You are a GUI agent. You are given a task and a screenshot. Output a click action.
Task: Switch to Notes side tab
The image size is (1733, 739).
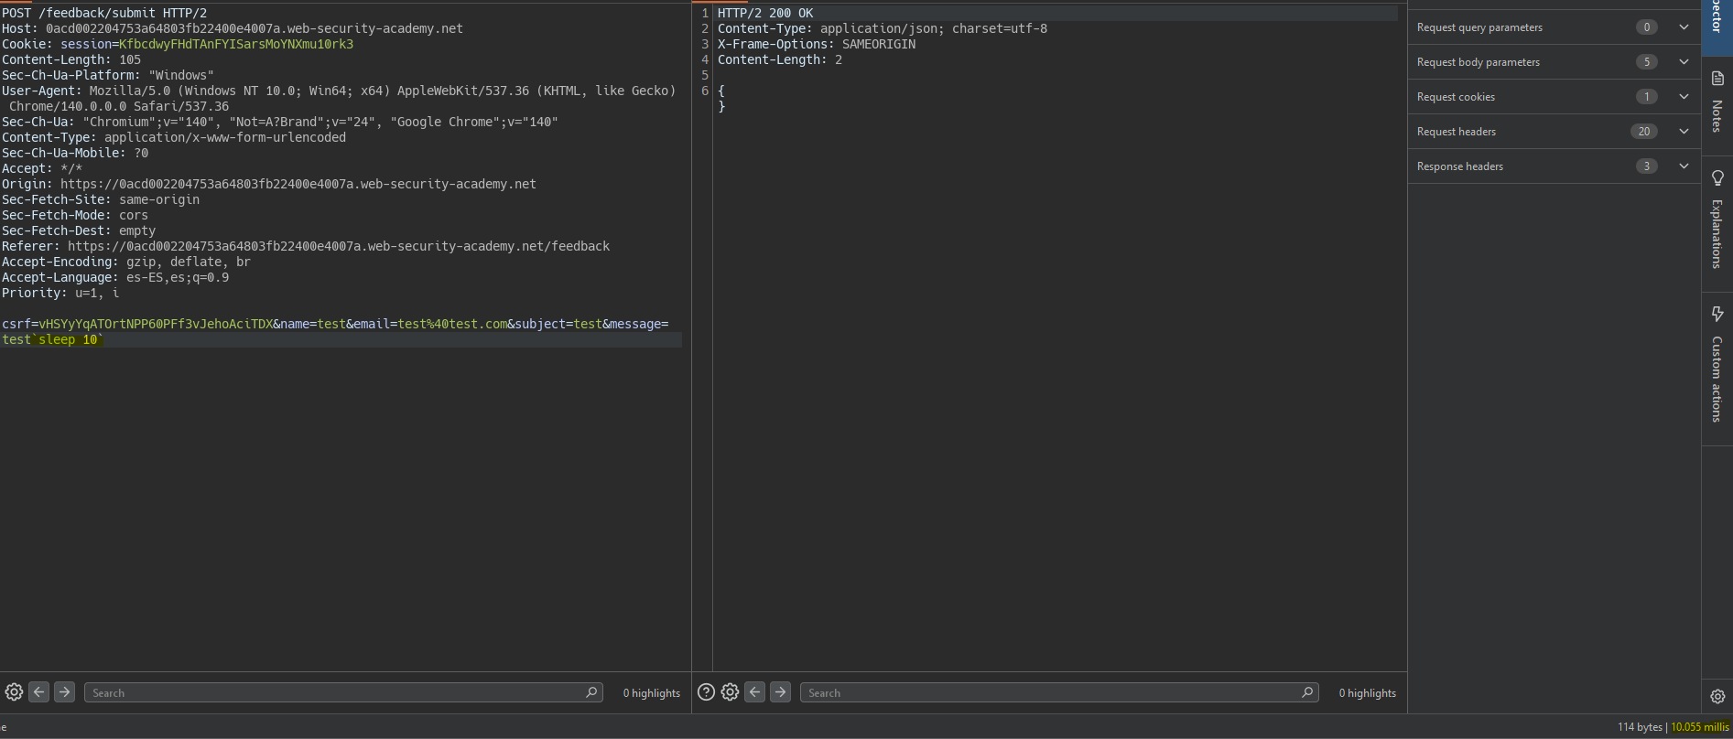point(1717,102)
